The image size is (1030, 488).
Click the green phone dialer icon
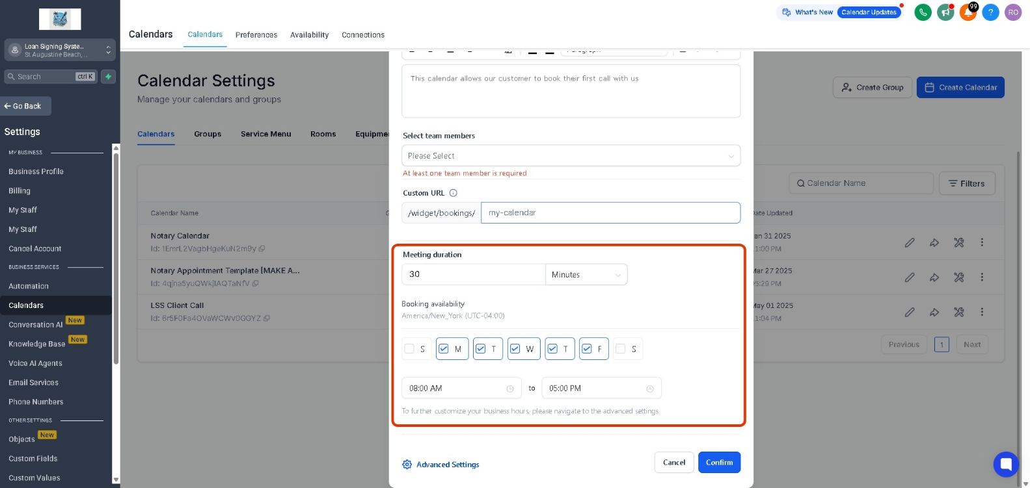(923, 12)
